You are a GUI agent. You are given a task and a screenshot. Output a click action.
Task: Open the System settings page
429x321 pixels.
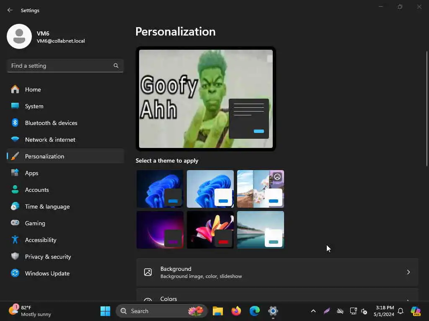[x=65, y=106]
